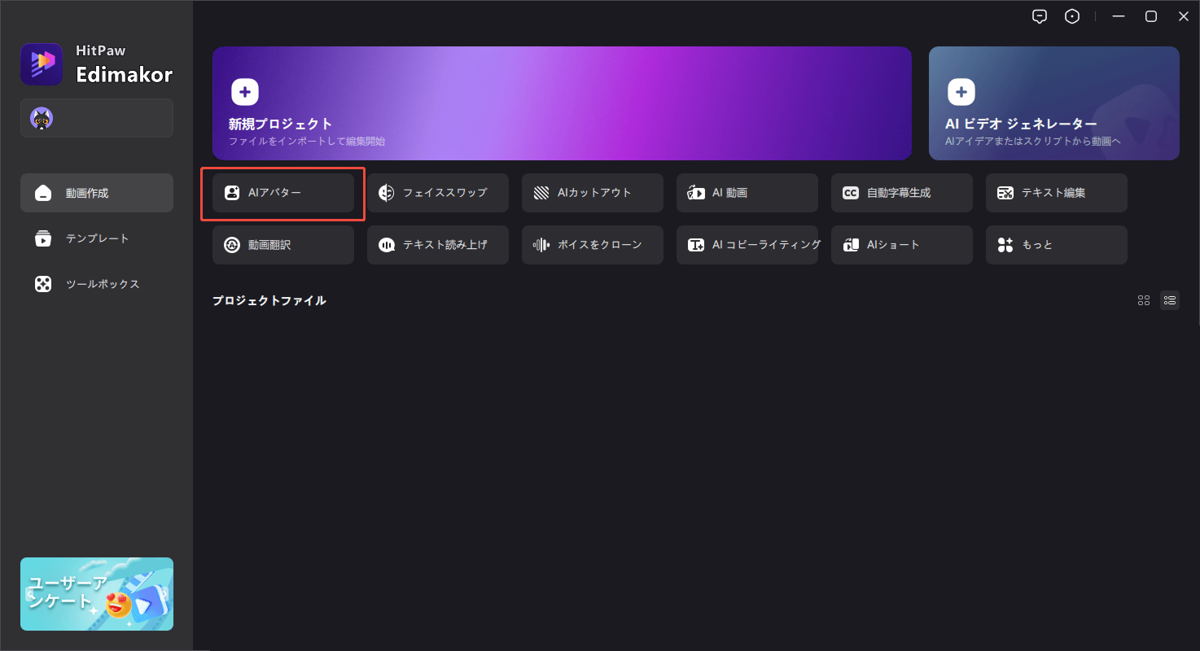Expand the もっと more tools
This screenshot has height=651, width=1200.
pyautogui.click(x=1057, y=245)
